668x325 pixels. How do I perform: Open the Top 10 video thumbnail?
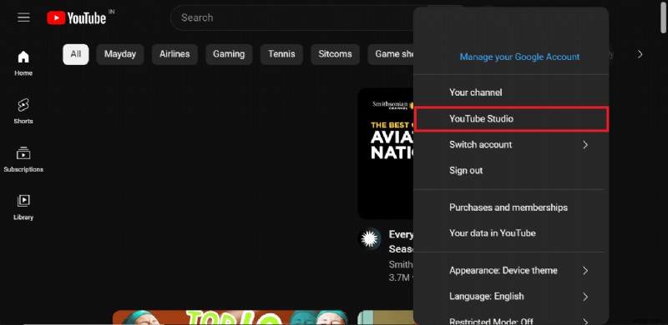tap(230, 317)
